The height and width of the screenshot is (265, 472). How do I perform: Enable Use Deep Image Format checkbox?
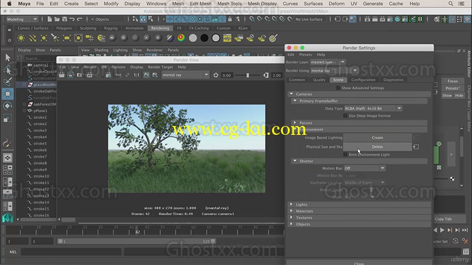click(345, 115)
